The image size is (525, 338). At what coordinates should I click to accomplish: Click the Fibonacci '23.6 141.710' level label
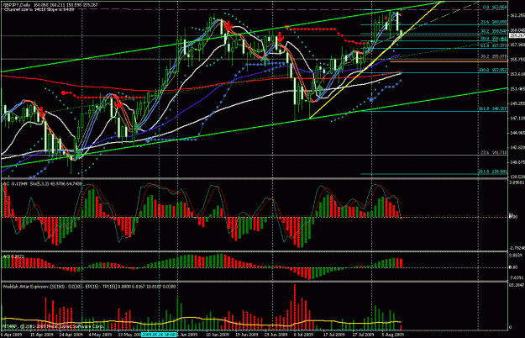pyautogui.click(x=494, y=152)
